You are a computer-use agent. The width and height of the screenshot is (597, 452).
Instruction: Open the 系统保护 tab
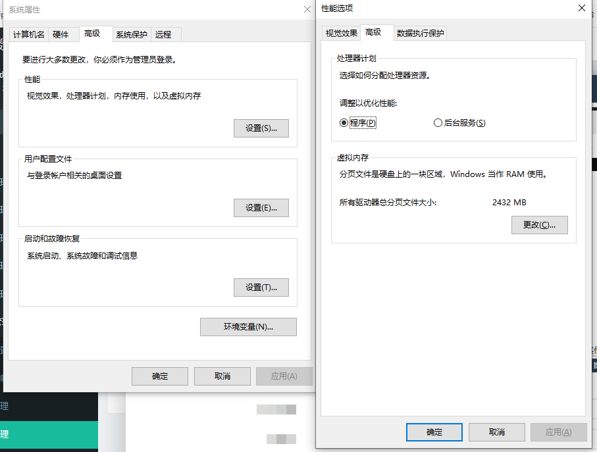(132, 35)
